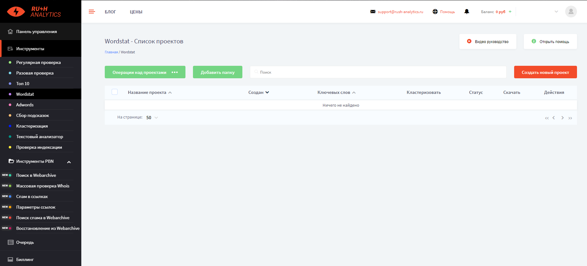Tick the select-all projects checkbox
587x266 pixels.
pos(115,92)
